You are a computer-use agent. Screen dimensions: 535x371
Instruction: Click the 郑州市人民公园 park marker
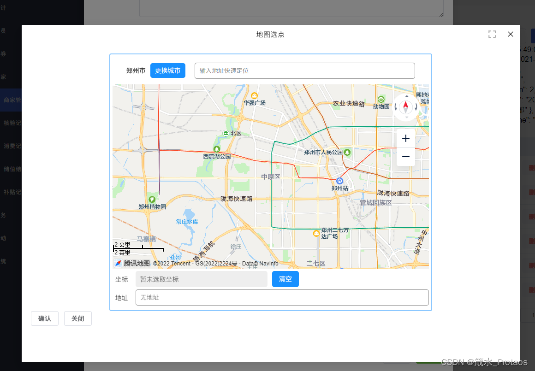coord(347,153)
